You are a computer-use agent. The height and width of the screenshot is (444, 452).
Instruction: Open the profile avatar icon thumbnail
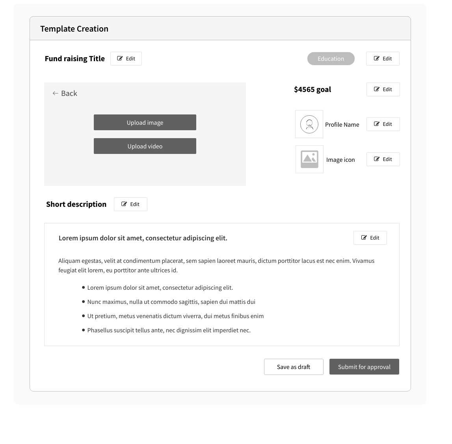click(x=309, y=124)
